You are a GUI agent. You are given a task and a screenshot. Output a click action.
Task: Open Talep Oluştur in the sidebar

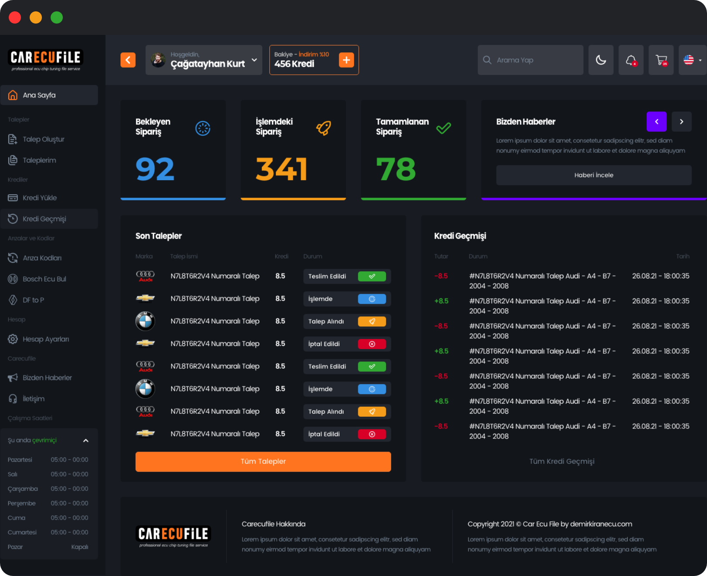point(43,139)
